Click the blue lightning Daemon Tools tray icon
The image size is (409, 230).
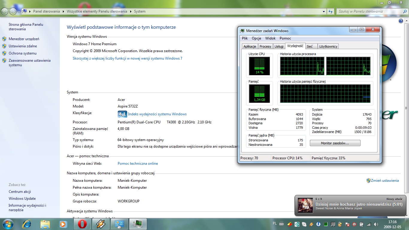point(318,224)
